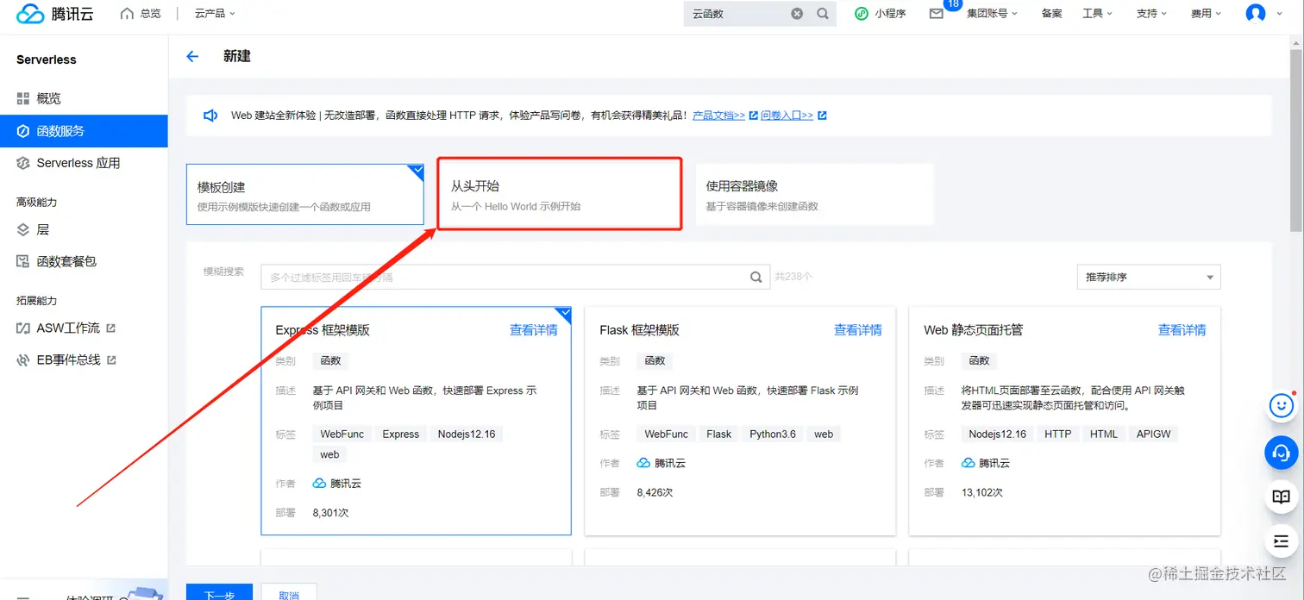Open the 产品文档>> link
This screenshot has height=600, width=1304.
[x=718, y=116]
